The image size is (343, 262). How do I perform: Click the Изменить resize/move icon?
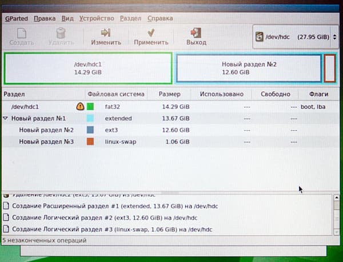(106, 33)
